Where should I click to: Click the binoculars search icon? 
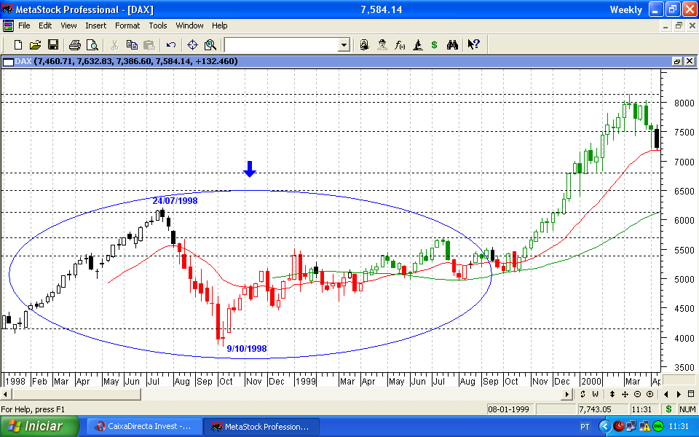click(452, 44)
